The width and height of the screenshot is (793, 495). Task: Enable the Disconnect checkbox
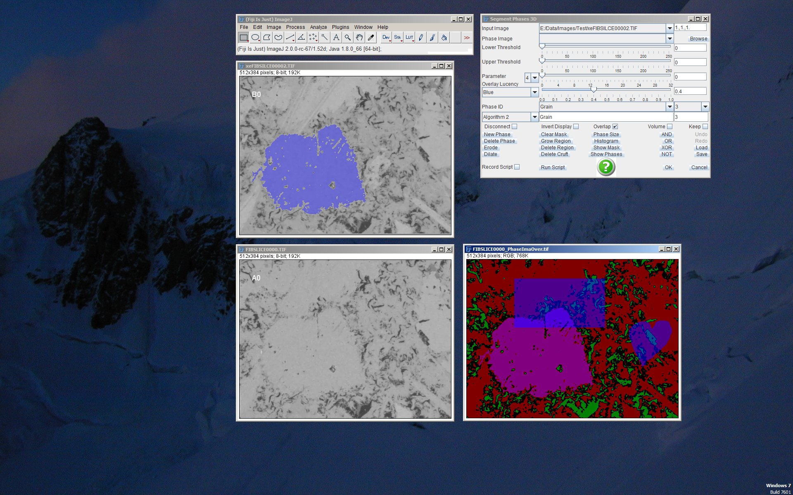point(514,127)
